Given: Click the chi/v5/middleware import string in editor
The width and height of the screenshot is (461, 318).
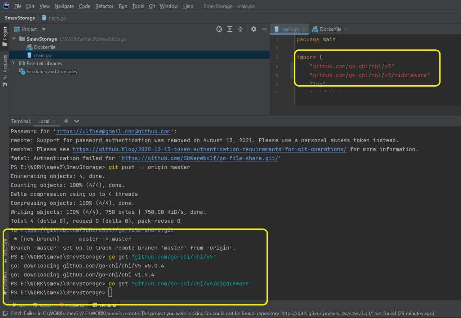Looking at the screenshot, I should (370, 75).
